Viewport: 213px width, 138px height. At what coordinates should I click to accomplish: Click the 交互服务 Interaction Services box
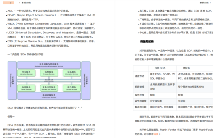point(26,73)
